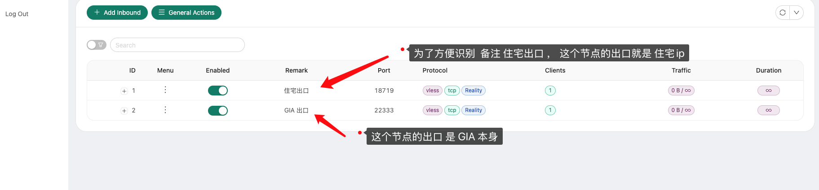The width and height of the screenshot is (819, 190).
Task: Toggle the filter switch beside Search
Action: (97, 45)
